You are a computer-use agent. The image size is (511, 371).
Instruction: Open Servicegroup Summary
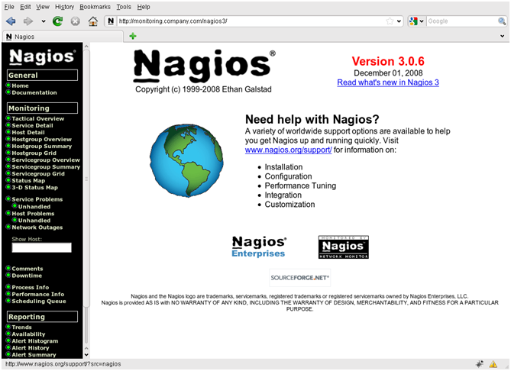pos(46,166)
